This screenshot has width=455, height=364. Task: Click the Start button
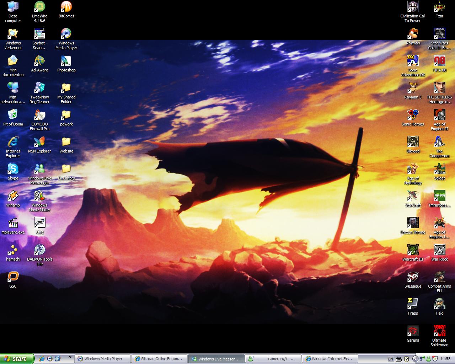[x=17, y=359]
